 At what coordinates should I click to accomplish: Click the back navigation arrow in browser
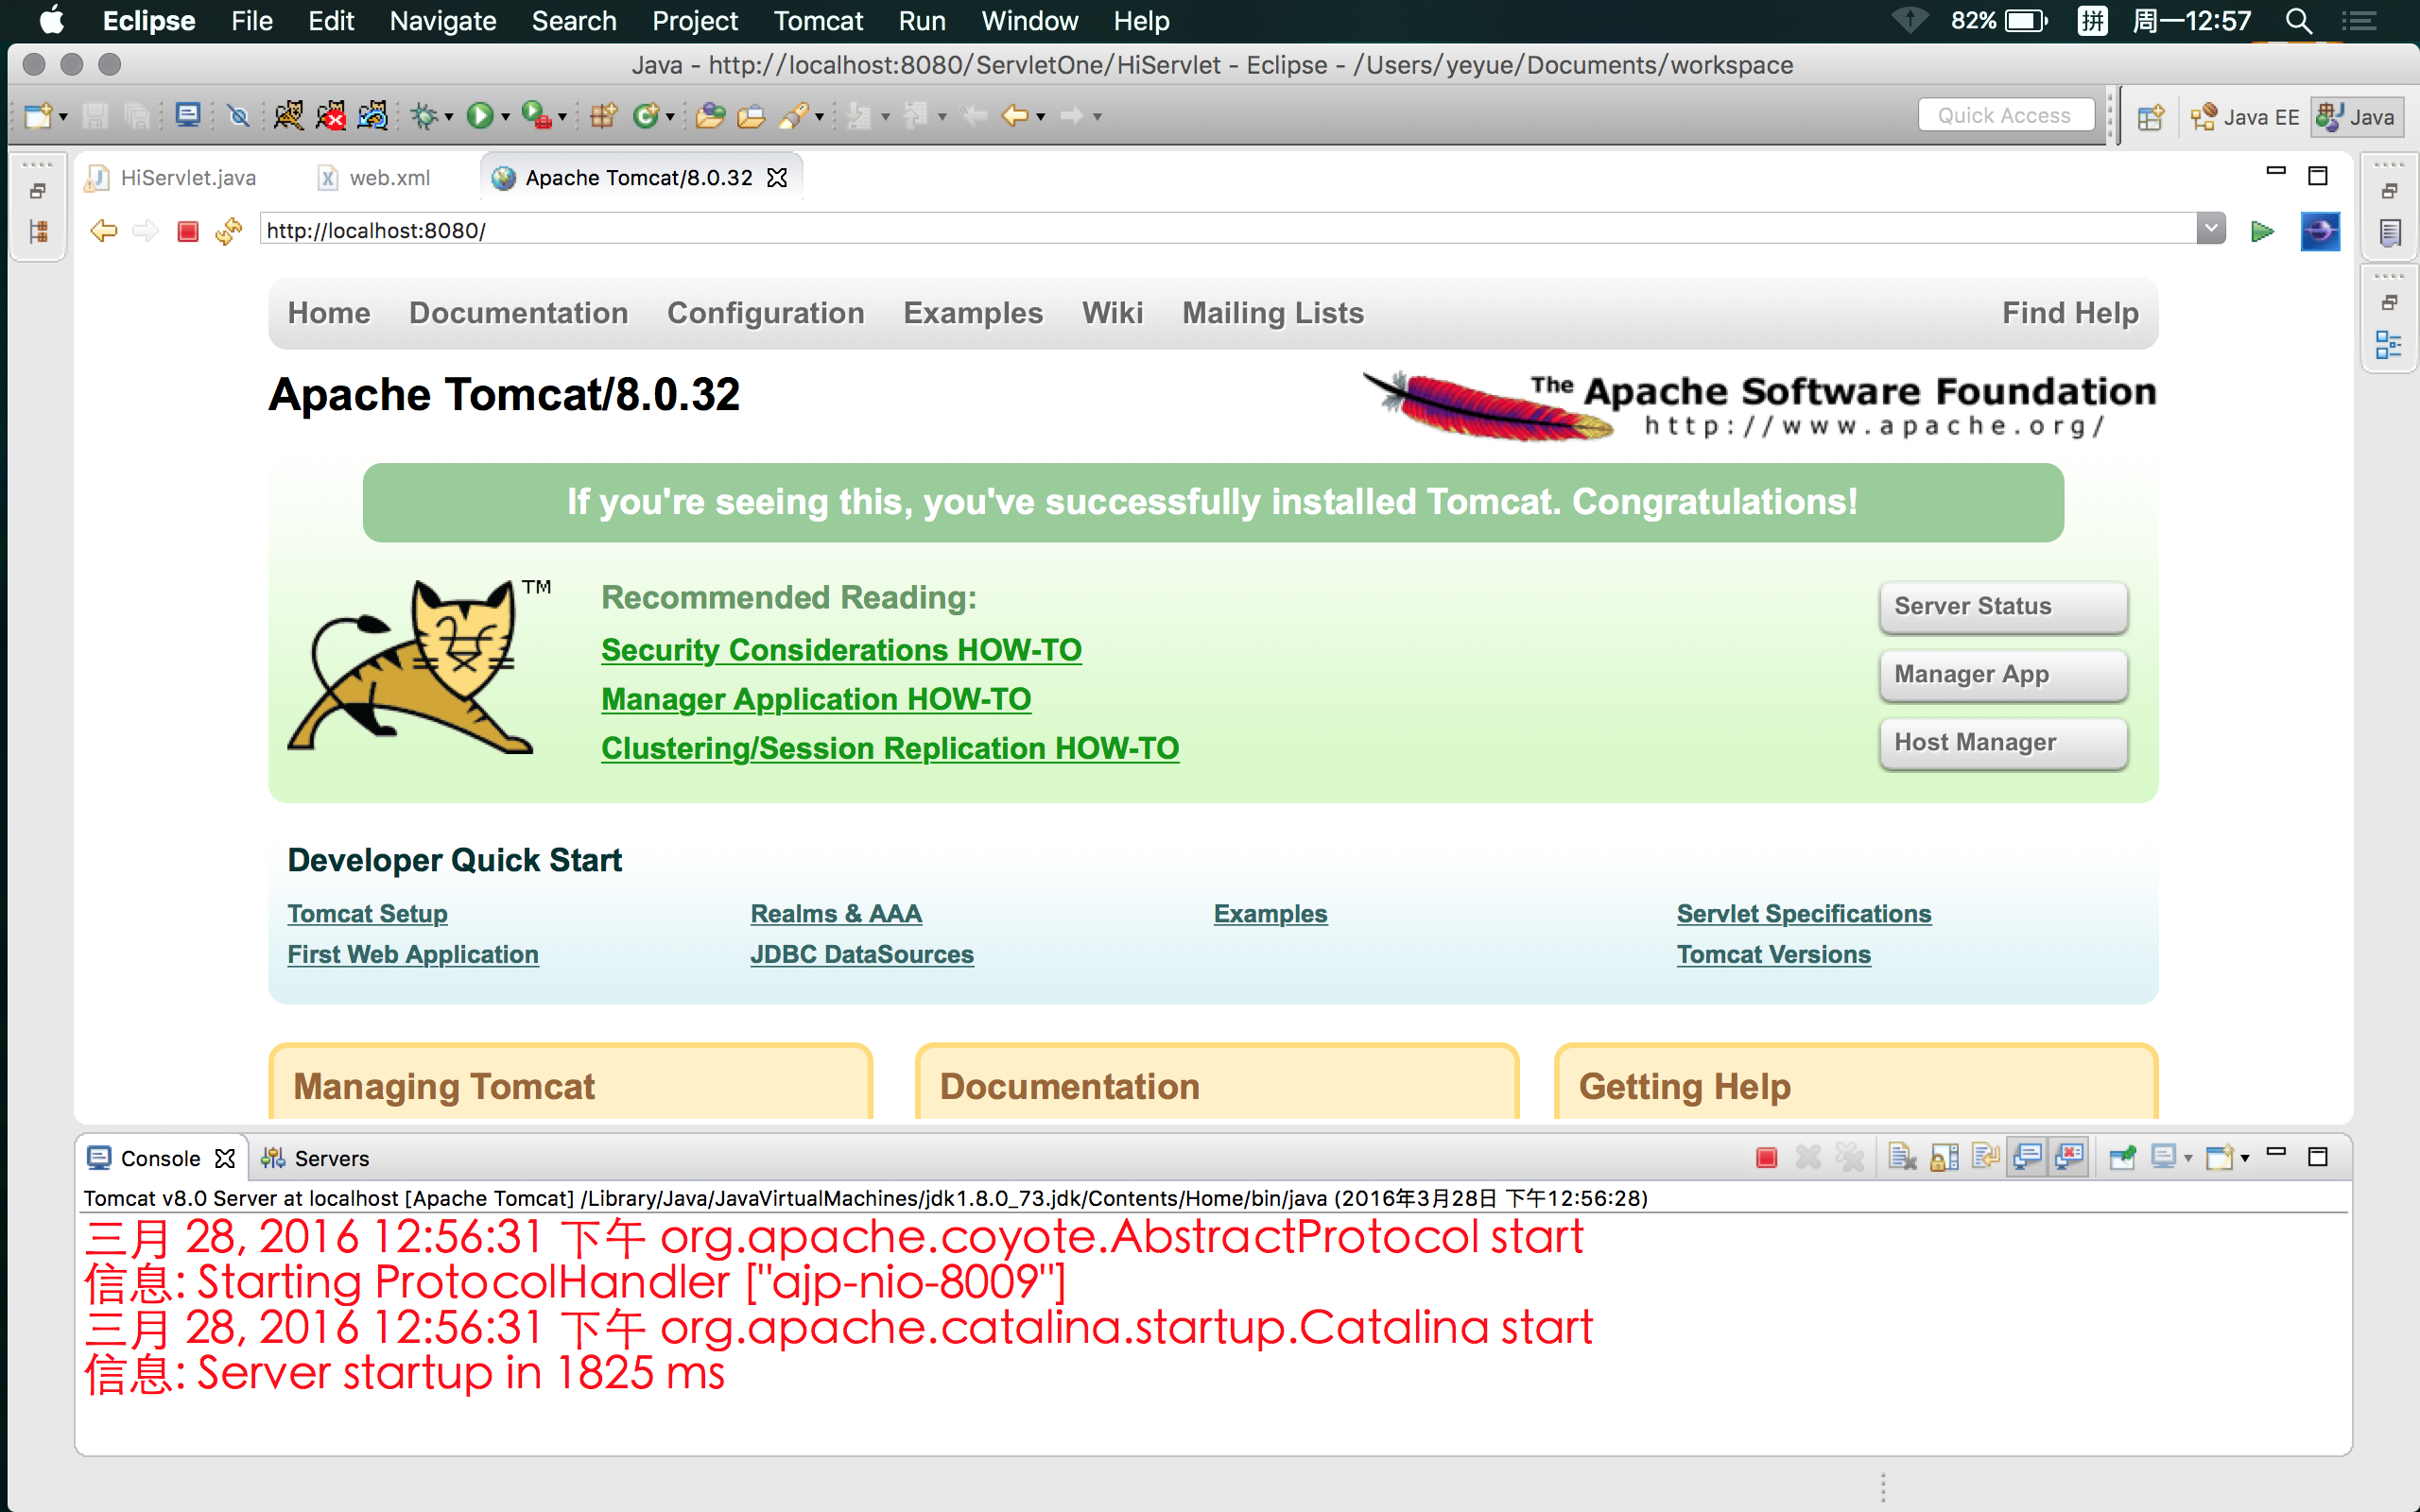coord(105,228)
